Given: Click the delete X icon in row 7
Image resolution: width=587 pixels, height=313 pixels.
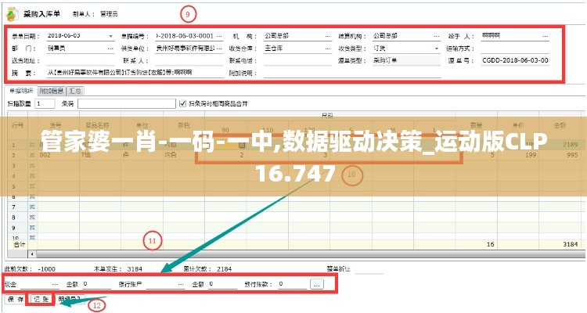Looking at the screenshot, I should click(x=32, y=207).
